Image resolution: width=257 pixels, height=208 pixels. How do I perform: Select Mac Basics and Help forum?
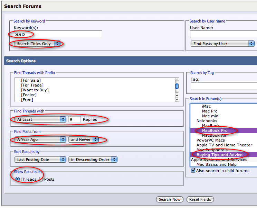pos(217,164)
